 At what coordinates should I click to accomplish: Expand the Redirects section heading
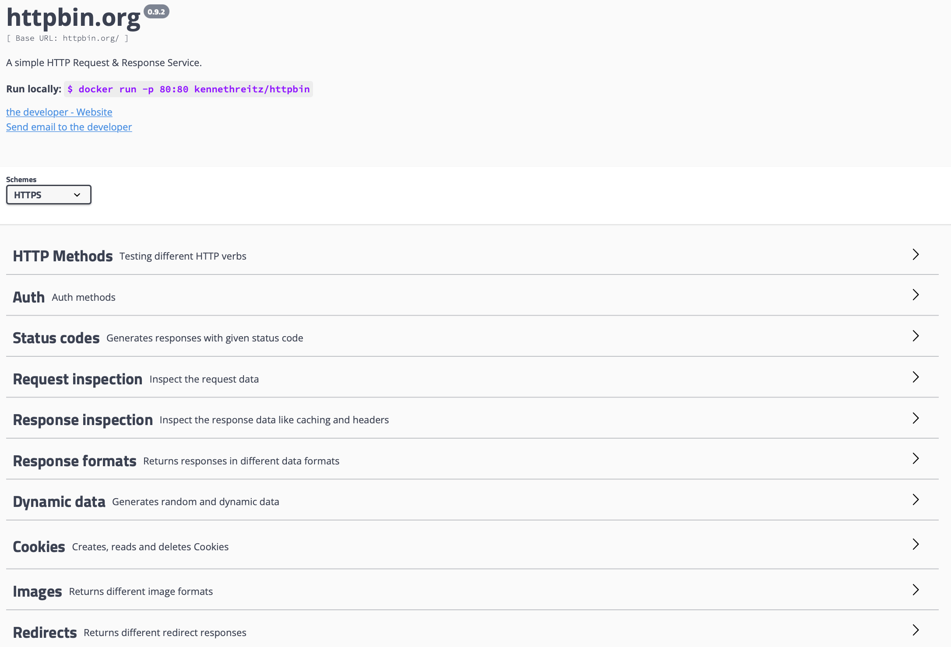click(x=45, y=633)
